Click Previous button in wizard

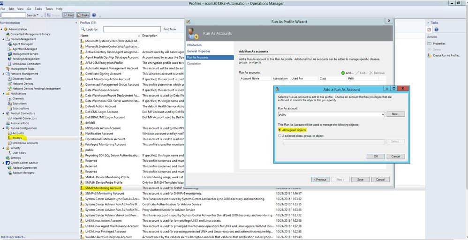(x=320, y=180)
